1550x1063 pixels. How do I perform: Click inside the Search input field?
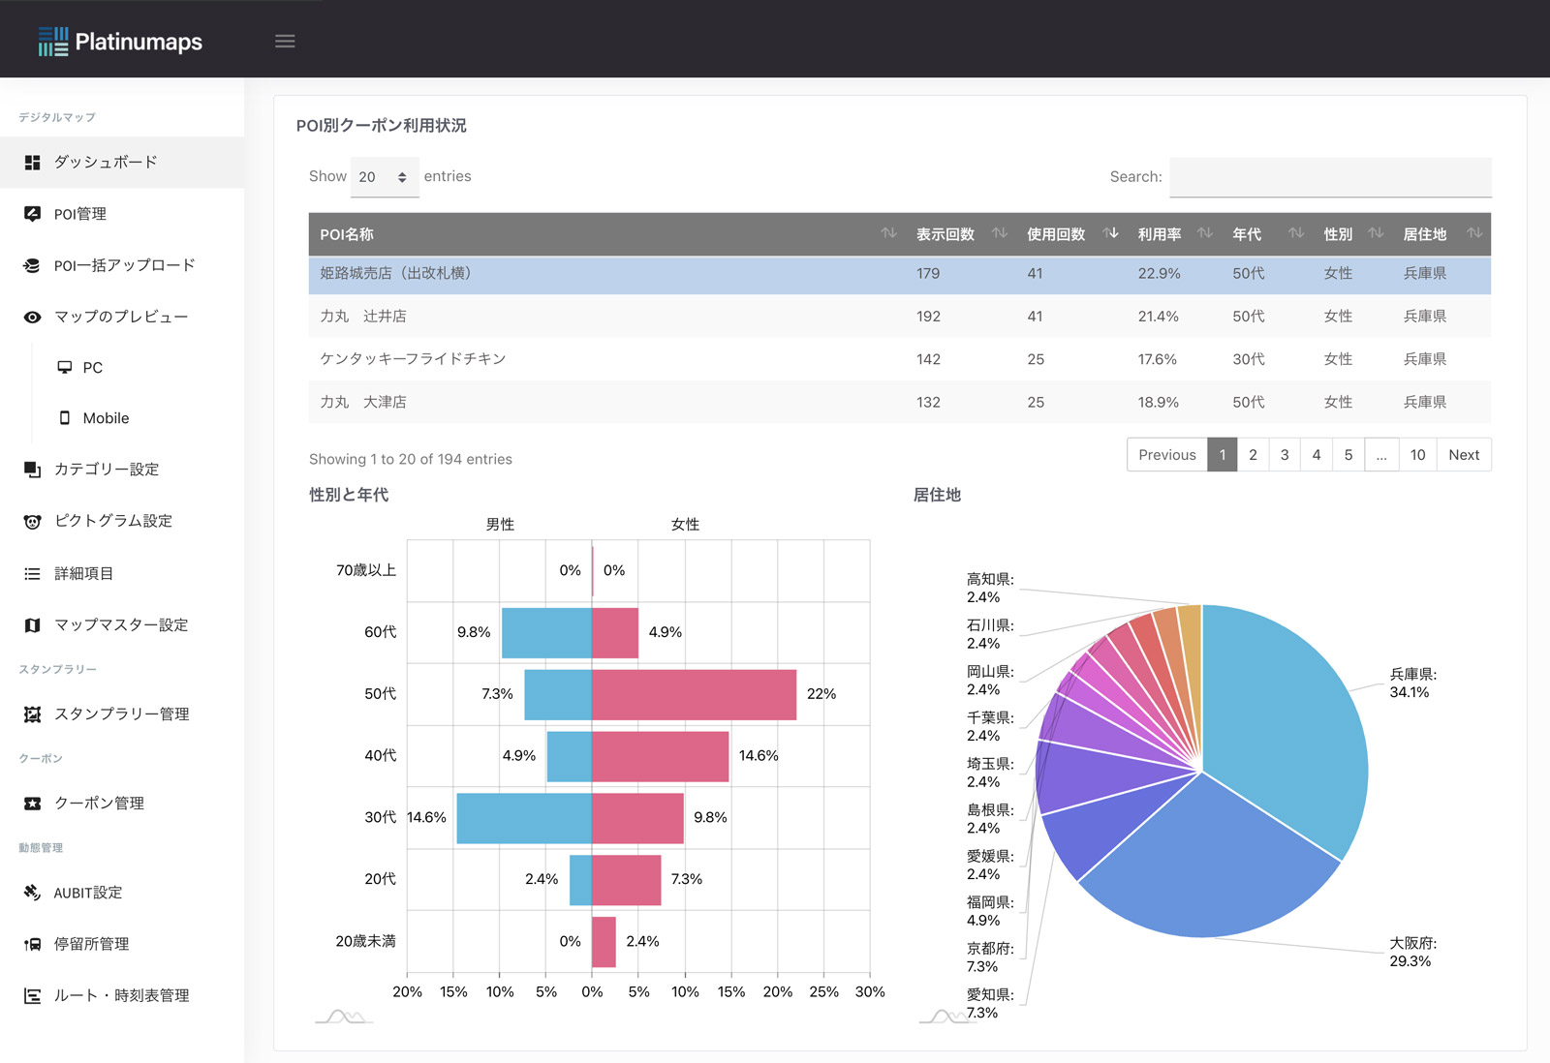[x=1330, y=177]
